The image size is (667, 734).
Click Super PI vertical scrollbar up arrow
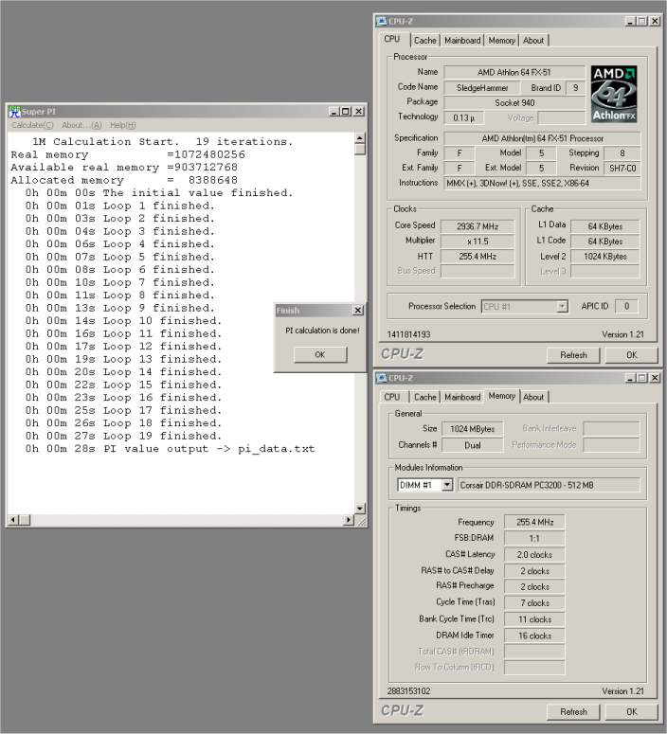click(x=359, y=138)
